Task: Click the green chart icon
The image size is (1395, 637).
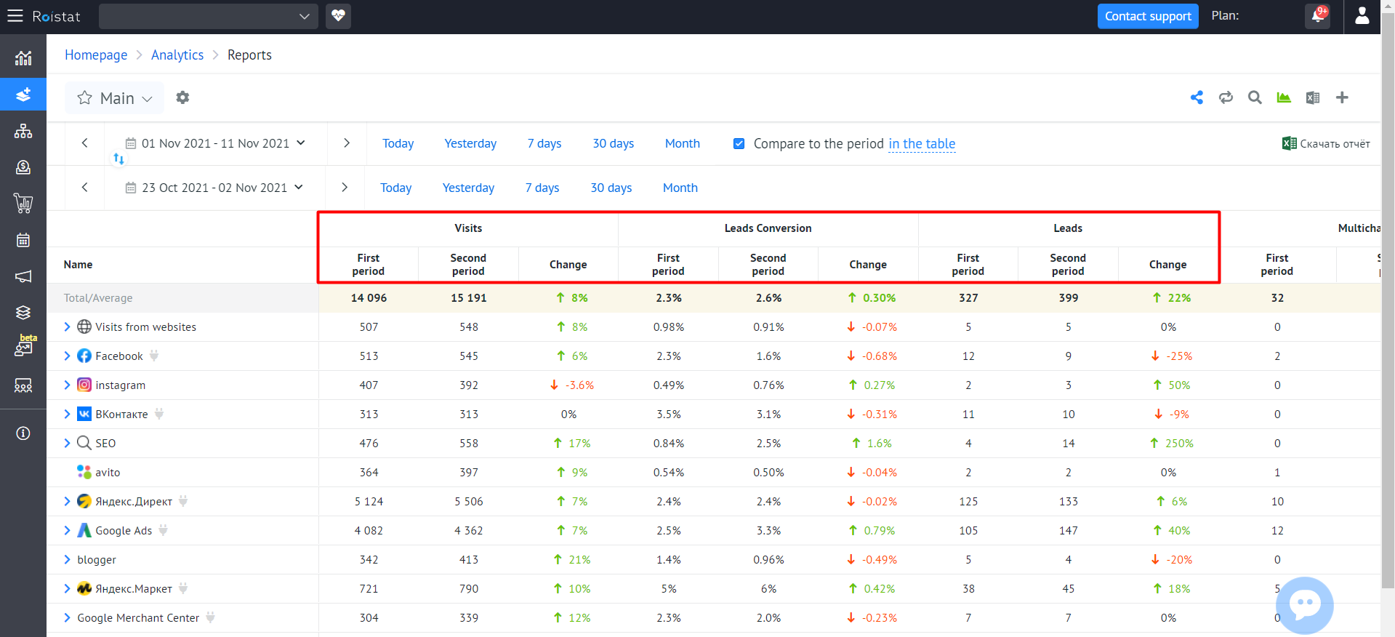Action: point(1284,97)
